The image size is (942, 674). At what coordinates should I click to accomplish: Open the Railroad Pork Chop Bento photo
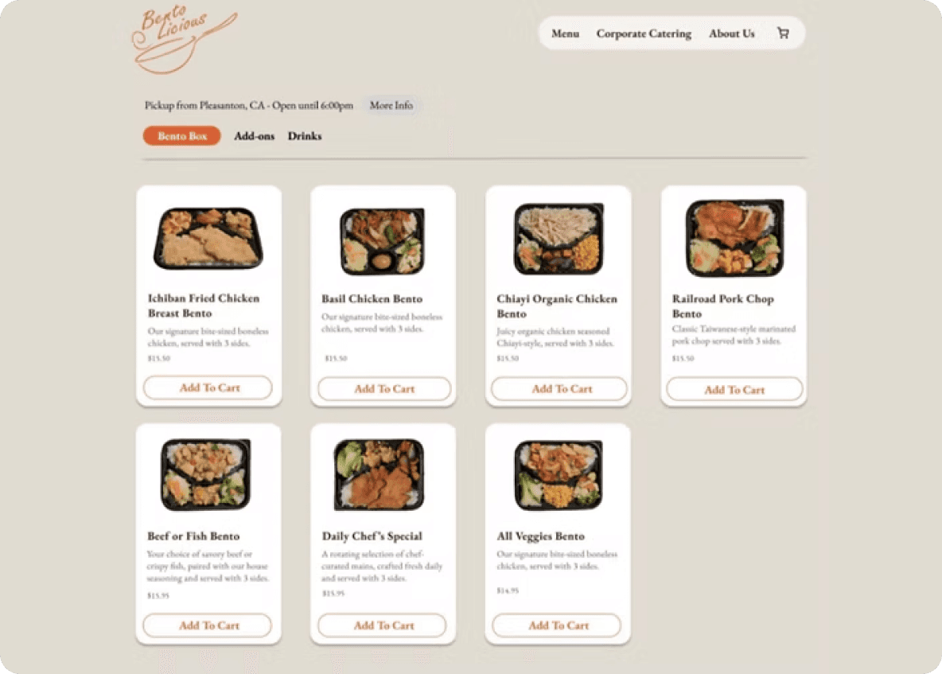point(734,238)
